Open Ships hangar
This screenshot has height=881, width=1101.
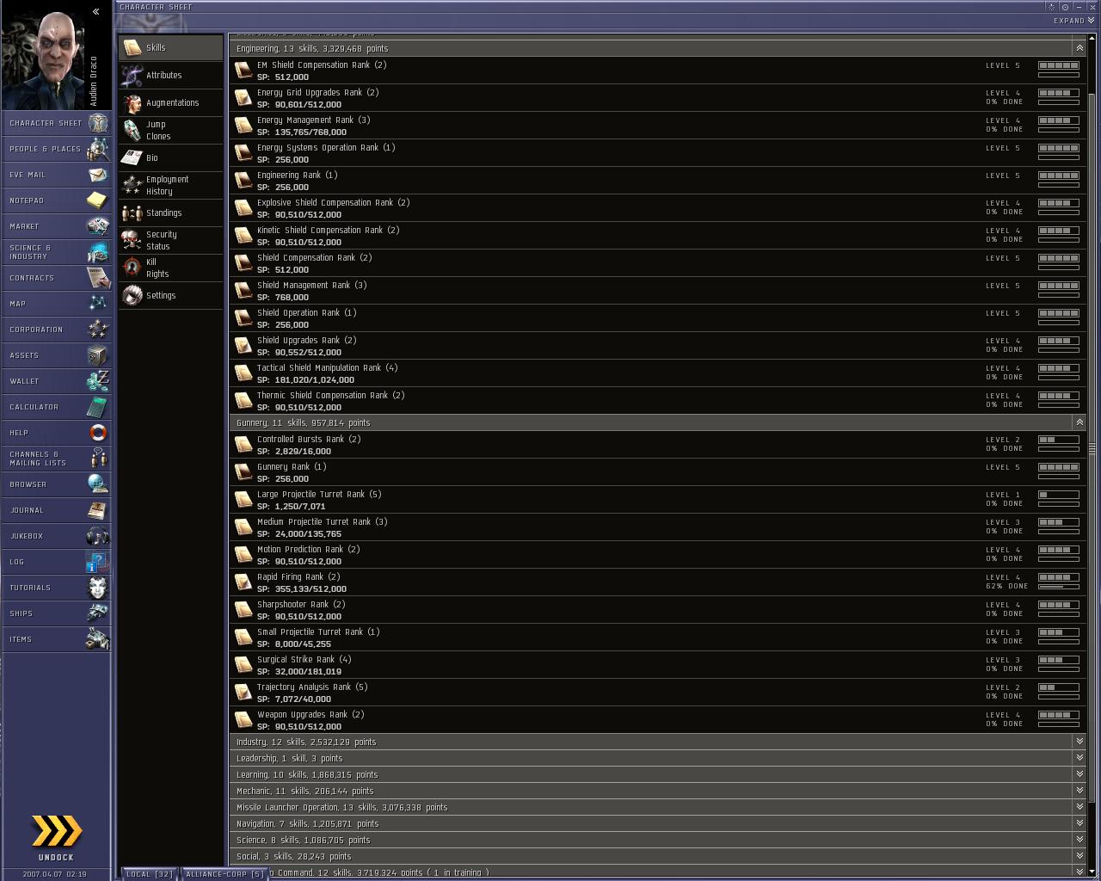(x=56, y=613)
